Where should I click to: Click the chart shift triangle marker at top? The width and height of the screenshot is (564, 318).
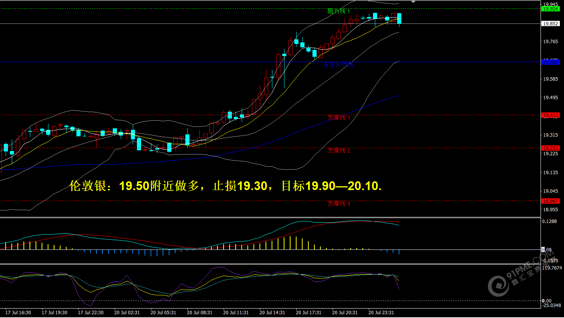coord(413,2)
